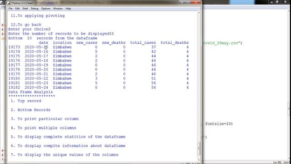Open the Edit menu
The image size is (291, 164).
click(x=17, y=9)
